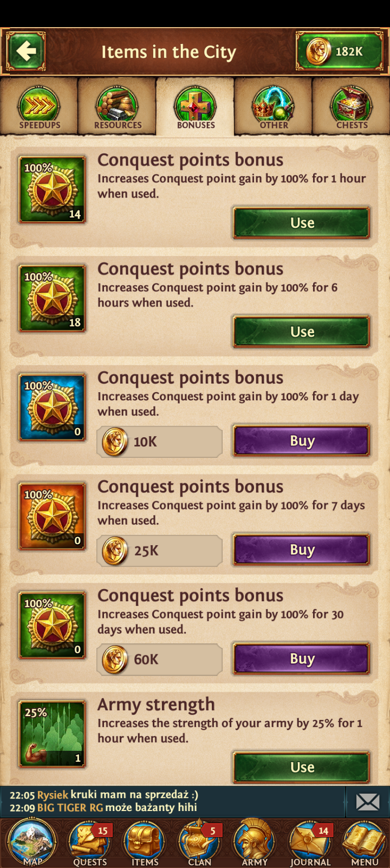Image resolution: width=390 pixels, height=868 pixels.
Task: Buy the 7 days Conquest bonus for 25K
Action: tap(302, 550)
